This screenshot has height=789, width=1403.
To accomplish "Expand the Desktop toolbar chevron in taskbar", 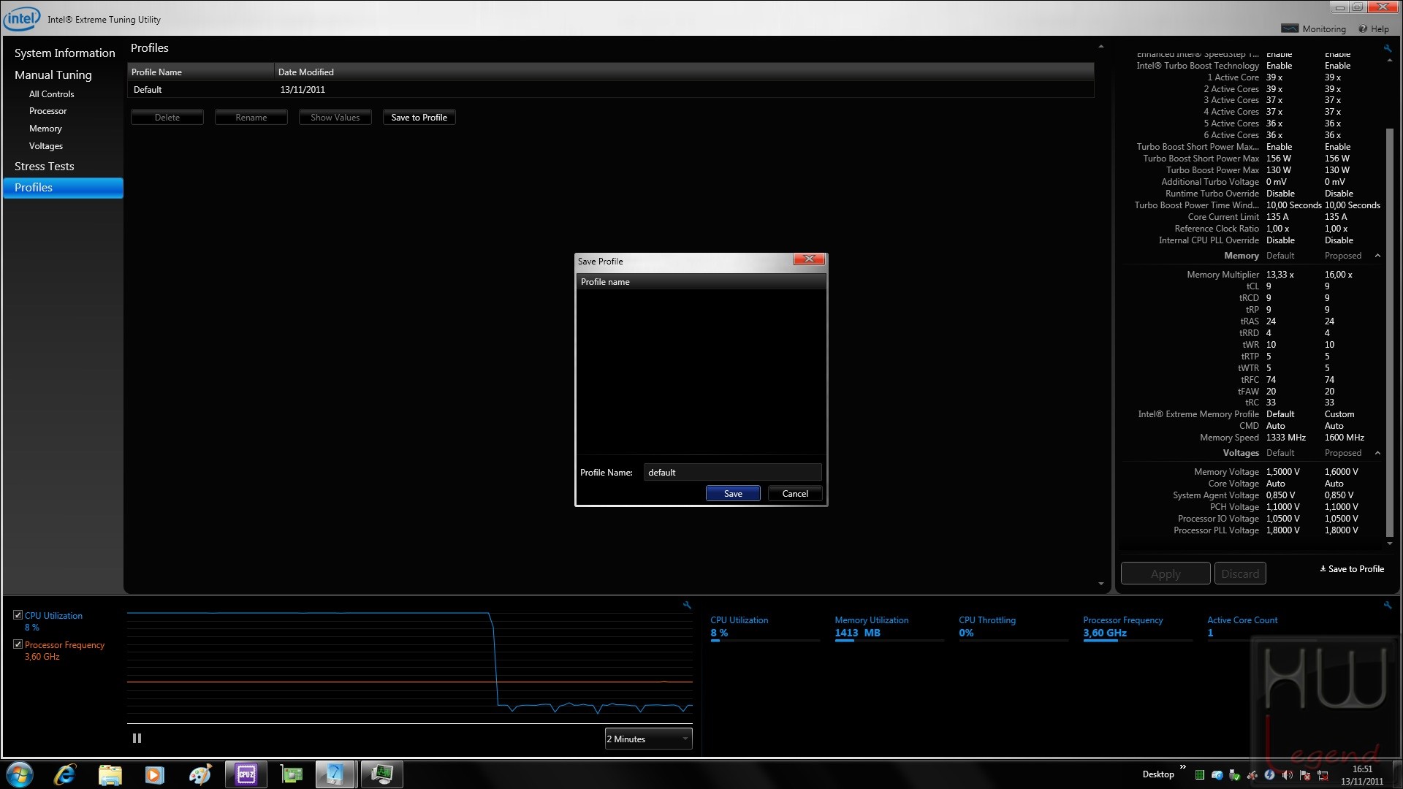I will click(1182, 766).
